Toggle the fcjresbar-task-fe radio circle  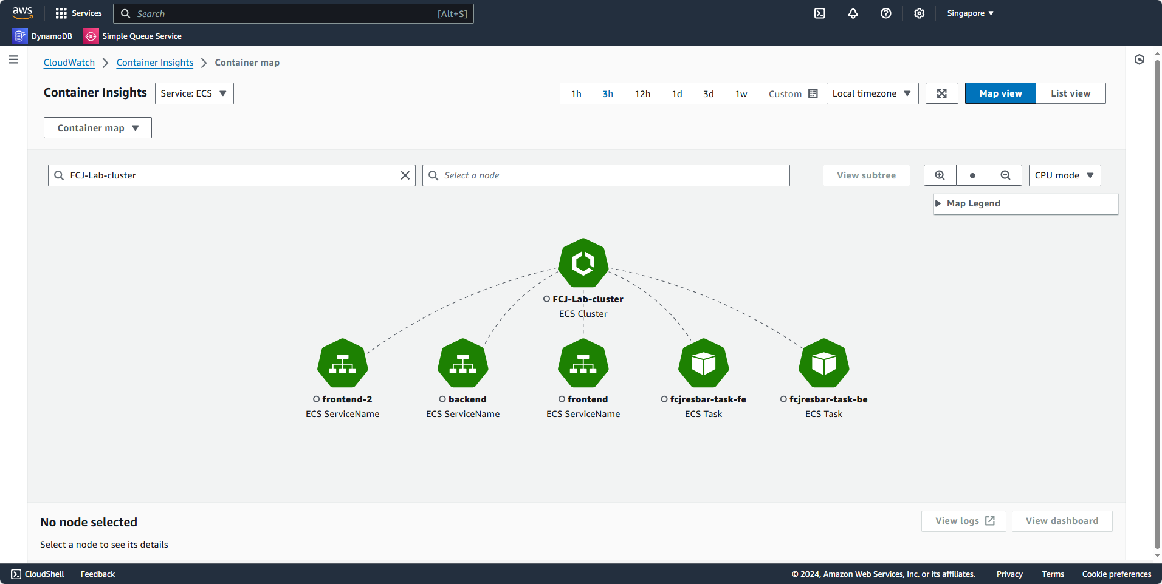[664, 399]
